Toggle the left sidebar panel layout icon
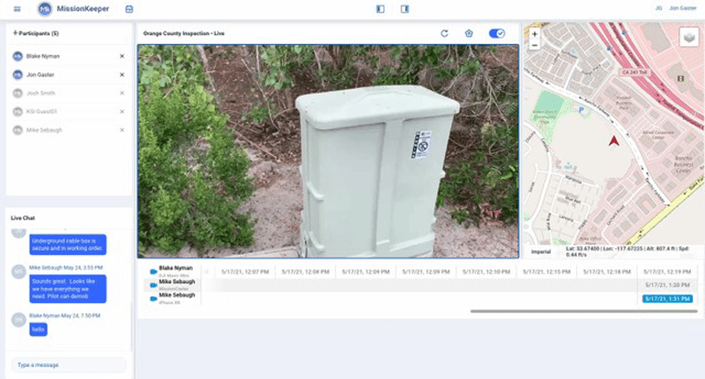This screenshot has width=705, height=379. click(x=381, y=9)
